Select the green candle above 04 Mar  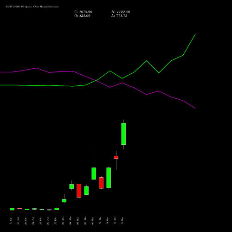point(71,187)
